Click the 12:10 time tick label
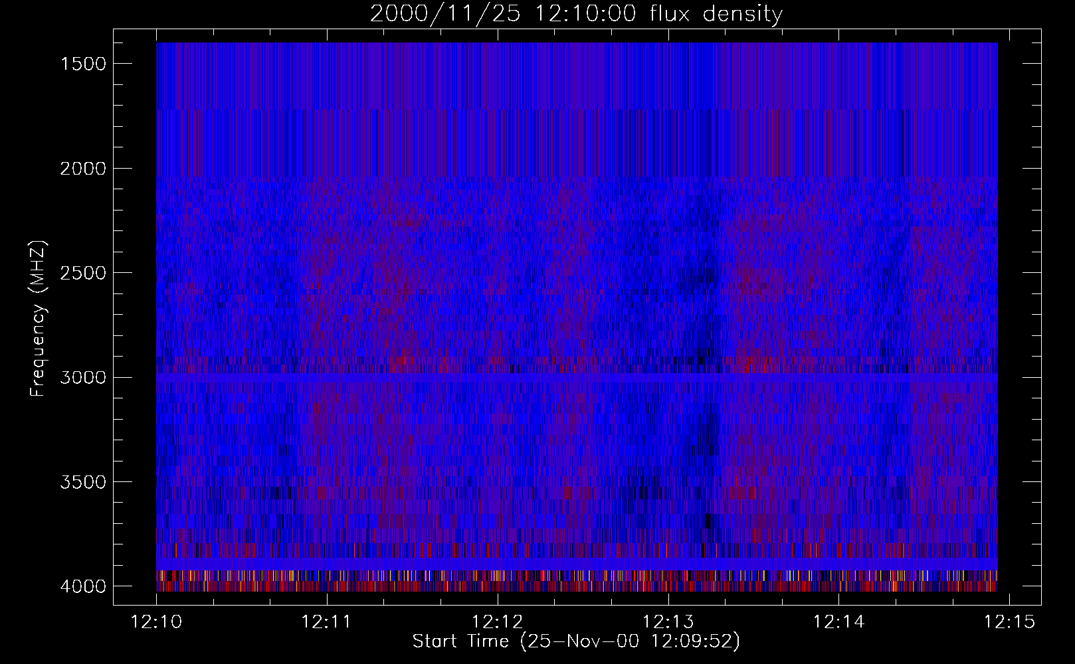This screenshot has height=664, width=1075. pos(156,622)
